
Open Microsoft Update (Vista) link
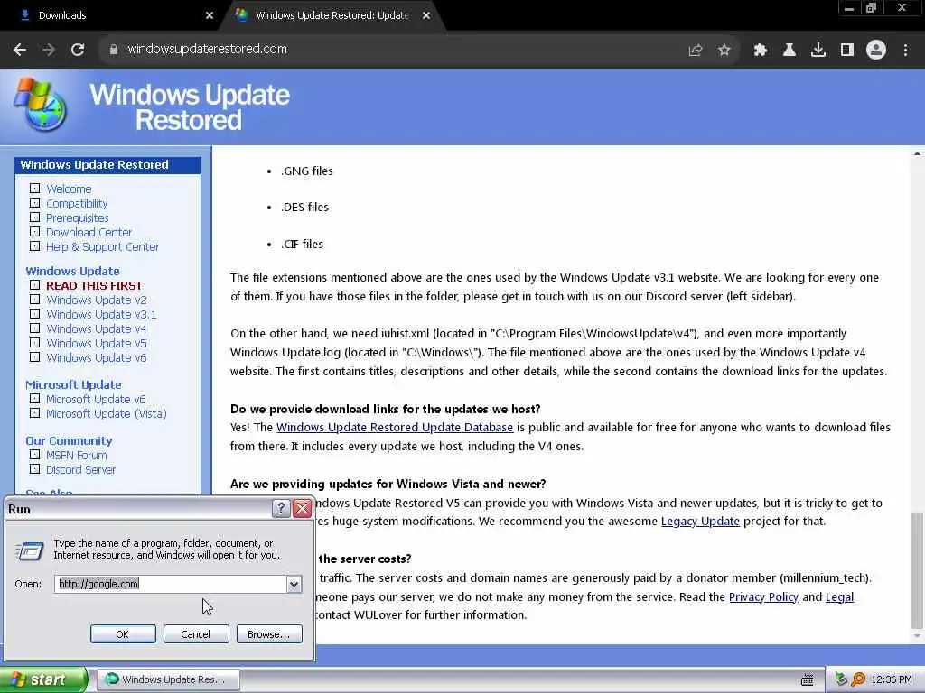coord(107,413)
